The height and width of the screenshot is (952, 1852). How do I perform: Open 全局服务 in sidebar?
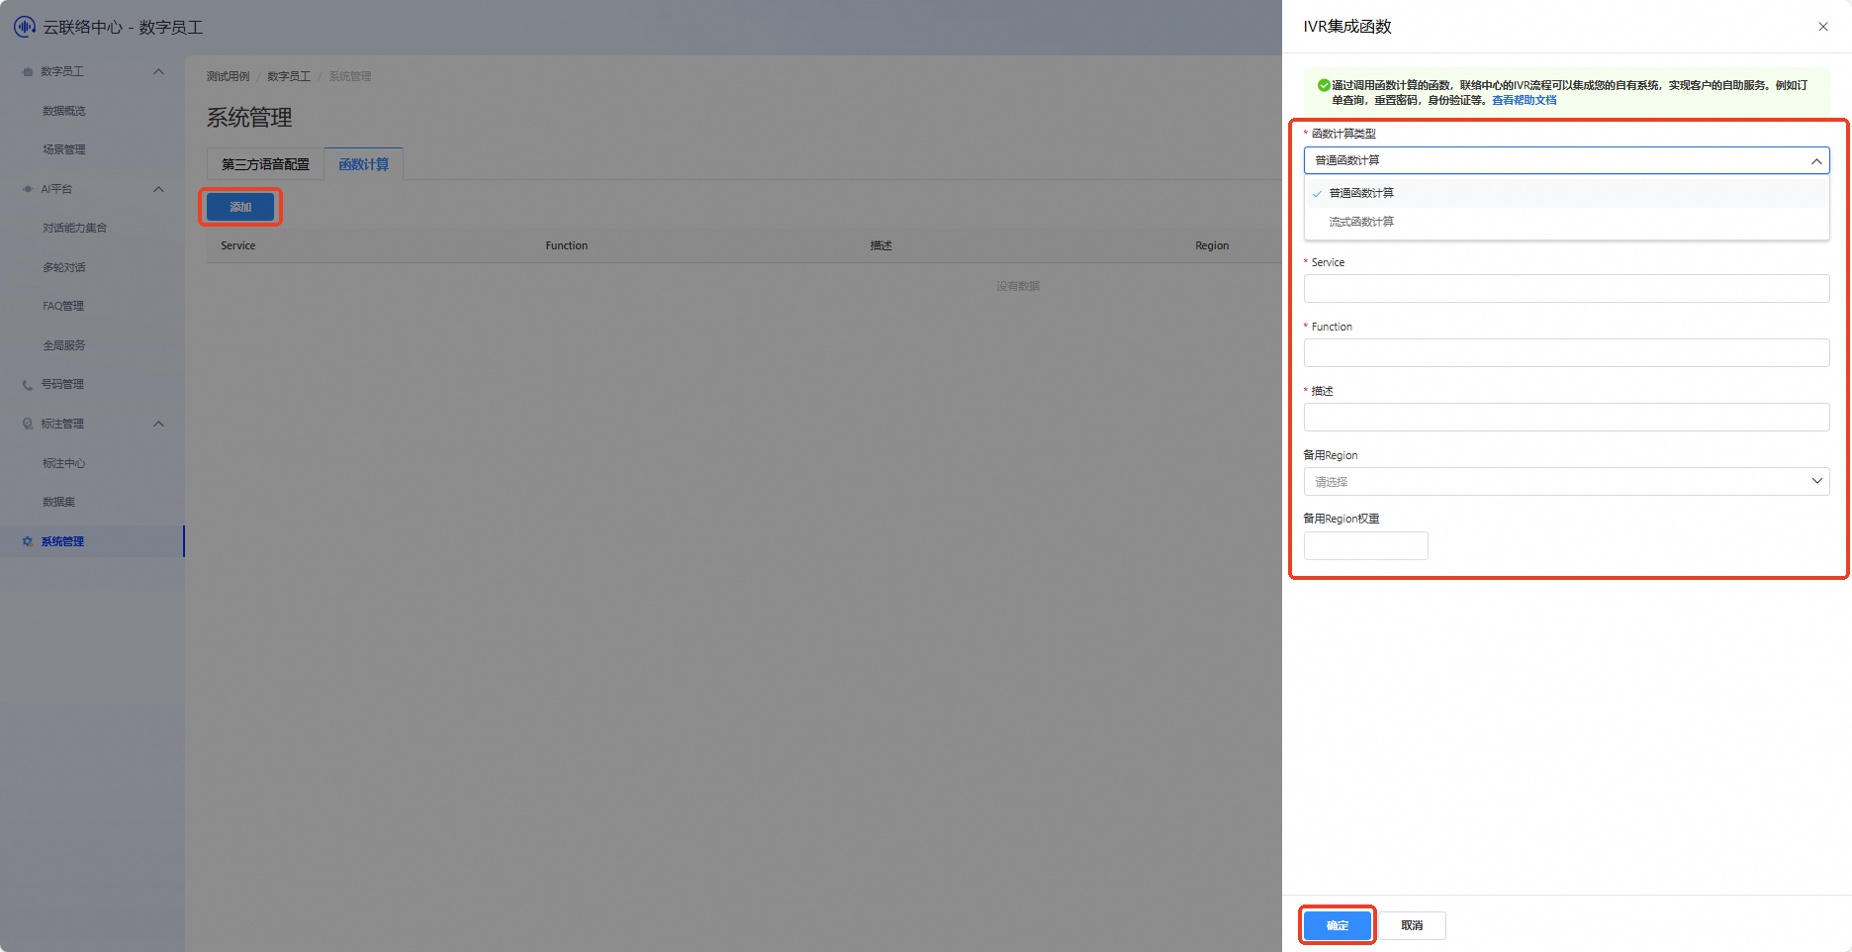[64, 345]
